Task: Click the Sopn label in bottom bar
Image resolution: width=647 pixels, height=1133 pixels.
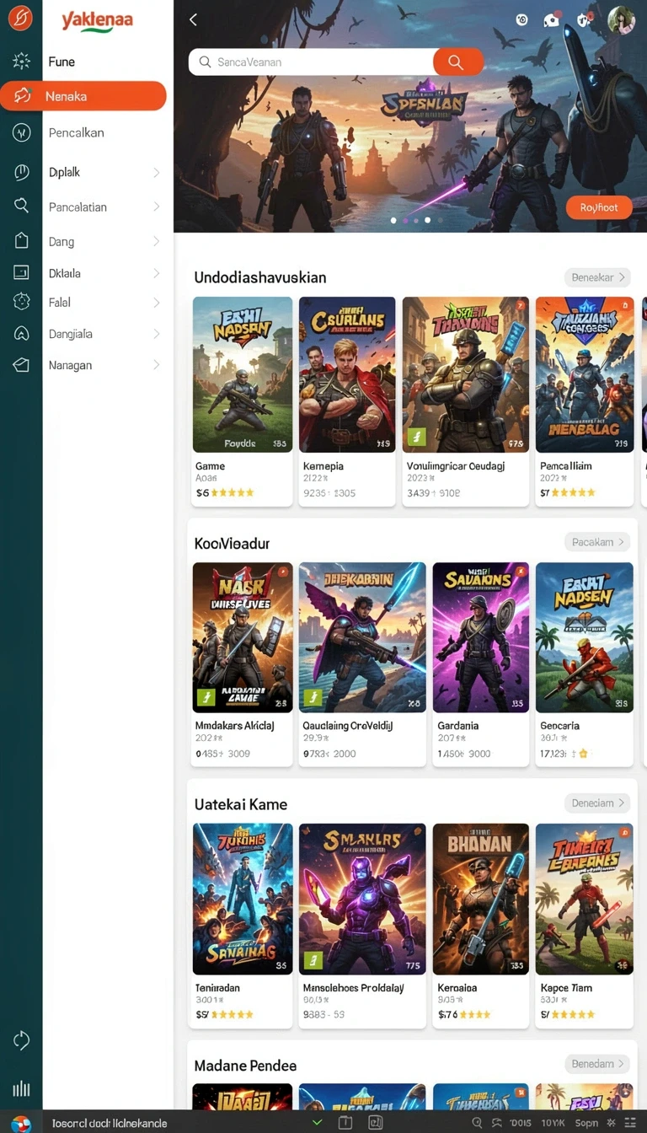Action: tap(586, 1123)
